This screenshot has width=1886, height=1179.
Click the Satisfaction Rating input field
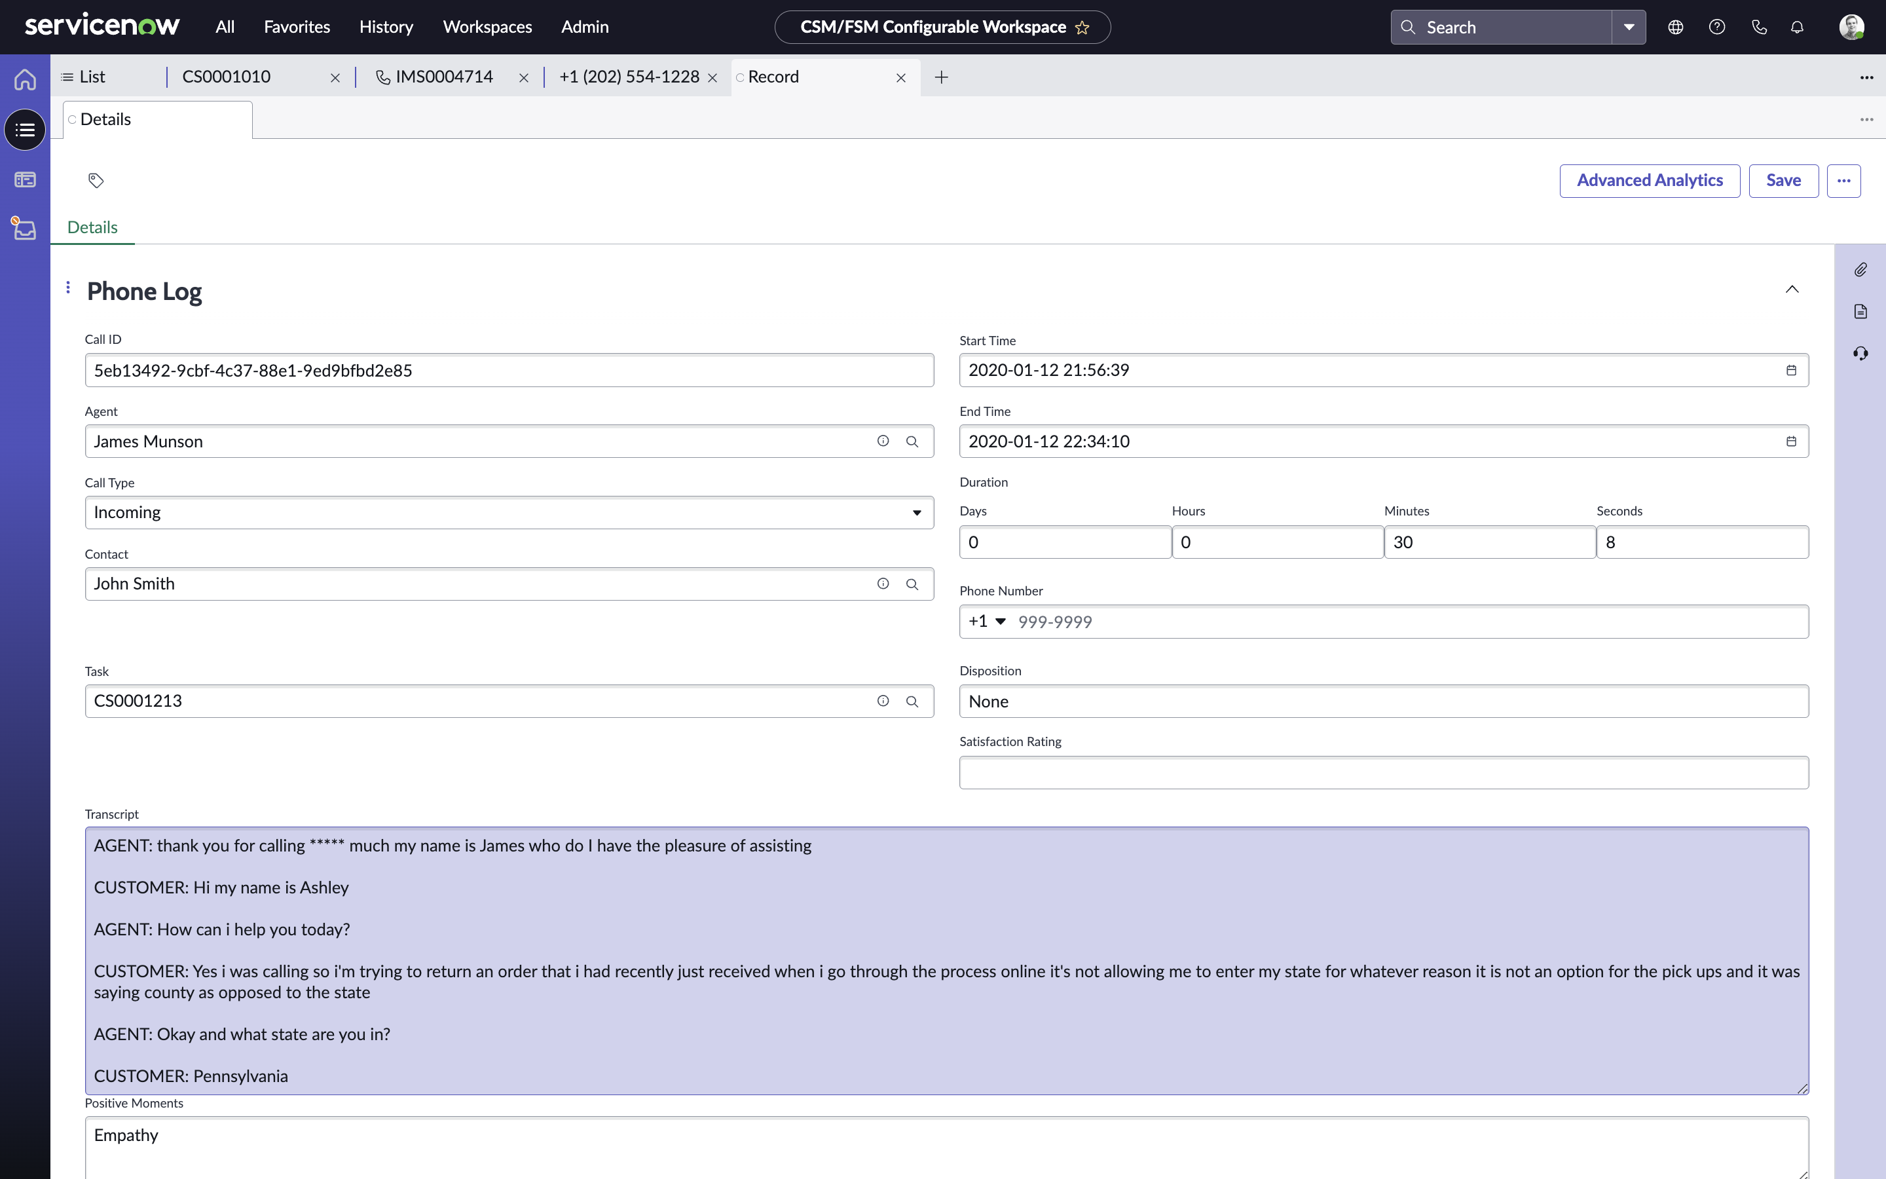(x=1384, y=772)
